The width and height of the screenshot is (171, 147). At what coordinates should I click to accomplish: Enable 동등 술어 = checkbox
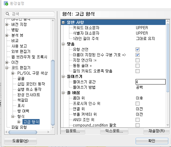click(x=137, y=66)
